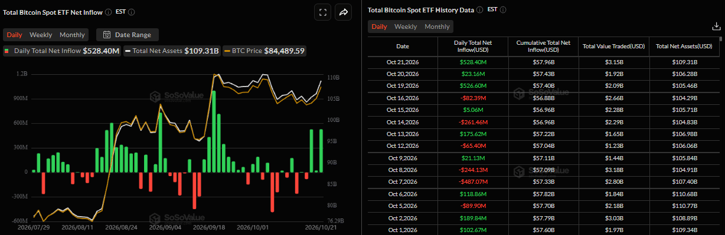725x235 pixels.
Task: Click the $189.84M inflow cell
Action: (473, 218)
